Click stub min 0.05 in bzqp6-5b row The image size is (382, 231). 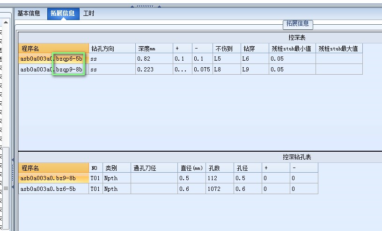coord(292,58)
